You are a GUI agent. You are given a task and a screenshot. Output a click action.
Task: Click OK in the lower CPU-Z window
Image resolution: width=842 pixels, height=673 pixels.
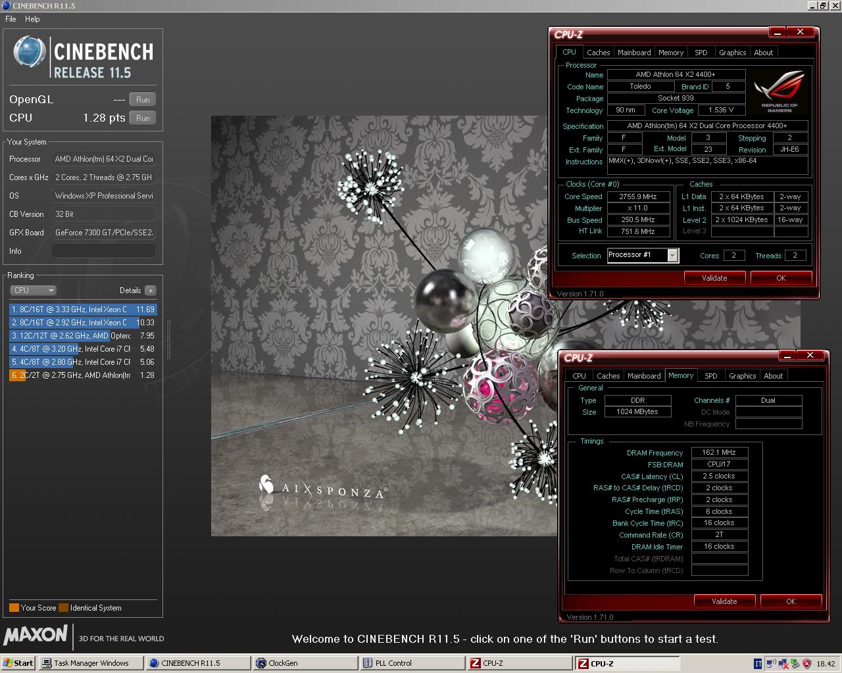791,601
